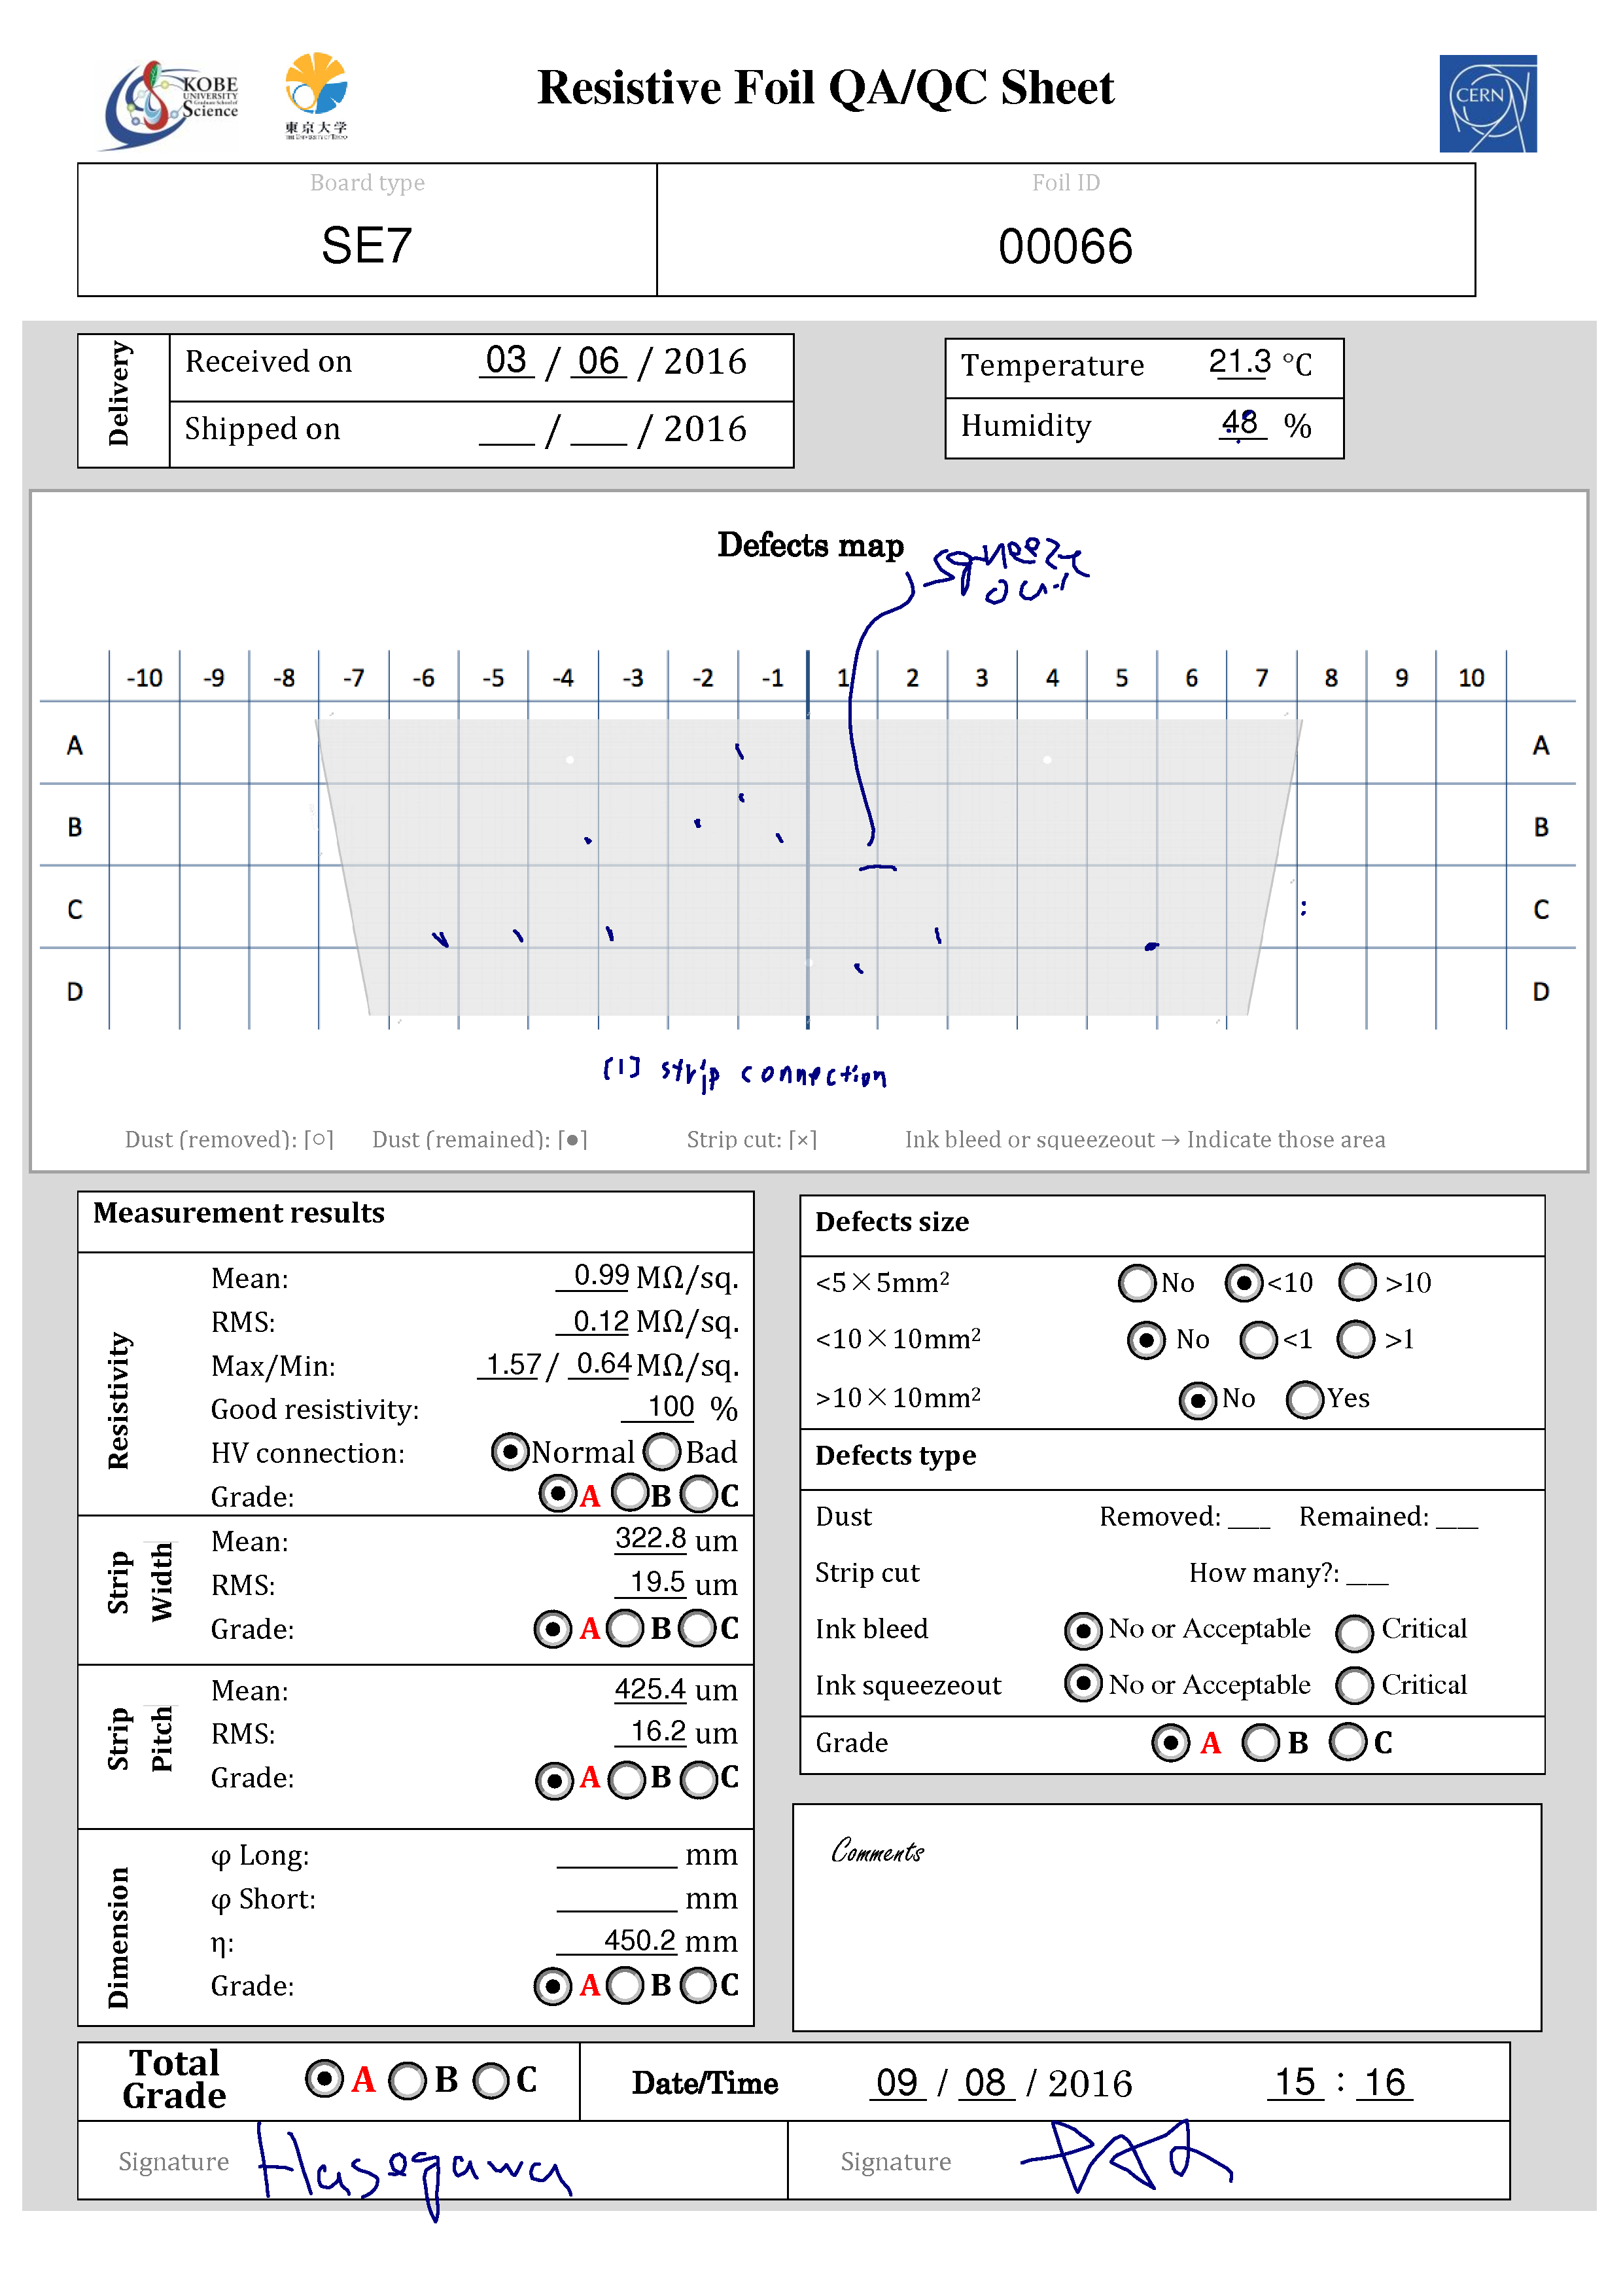
Task: Click the 'Measurement results' heading
Action: 239,1213
